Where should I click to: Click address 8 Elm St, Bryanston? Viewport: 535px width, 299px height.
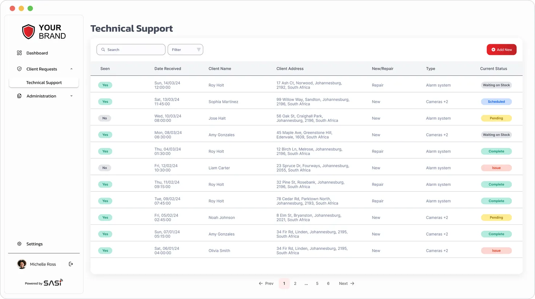point(309,217)
